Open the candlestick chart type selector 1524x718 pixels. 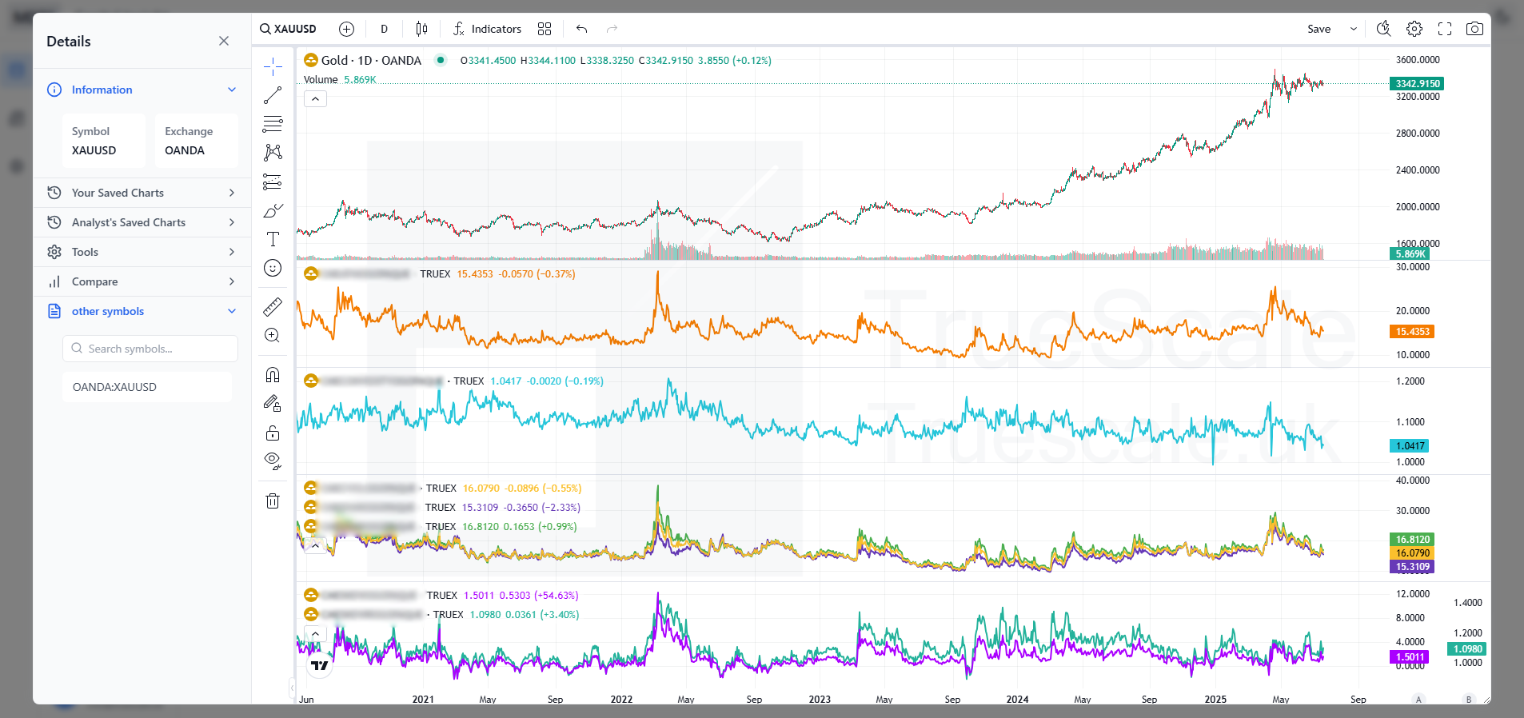421,29
